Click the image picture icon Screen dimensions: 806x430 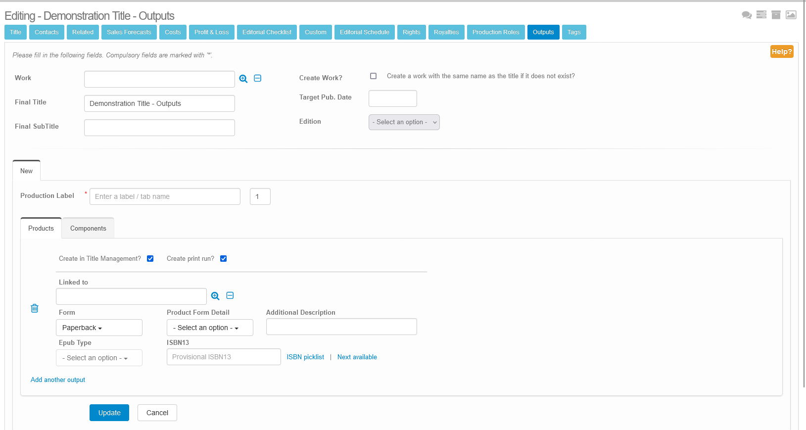coord(791,15)
